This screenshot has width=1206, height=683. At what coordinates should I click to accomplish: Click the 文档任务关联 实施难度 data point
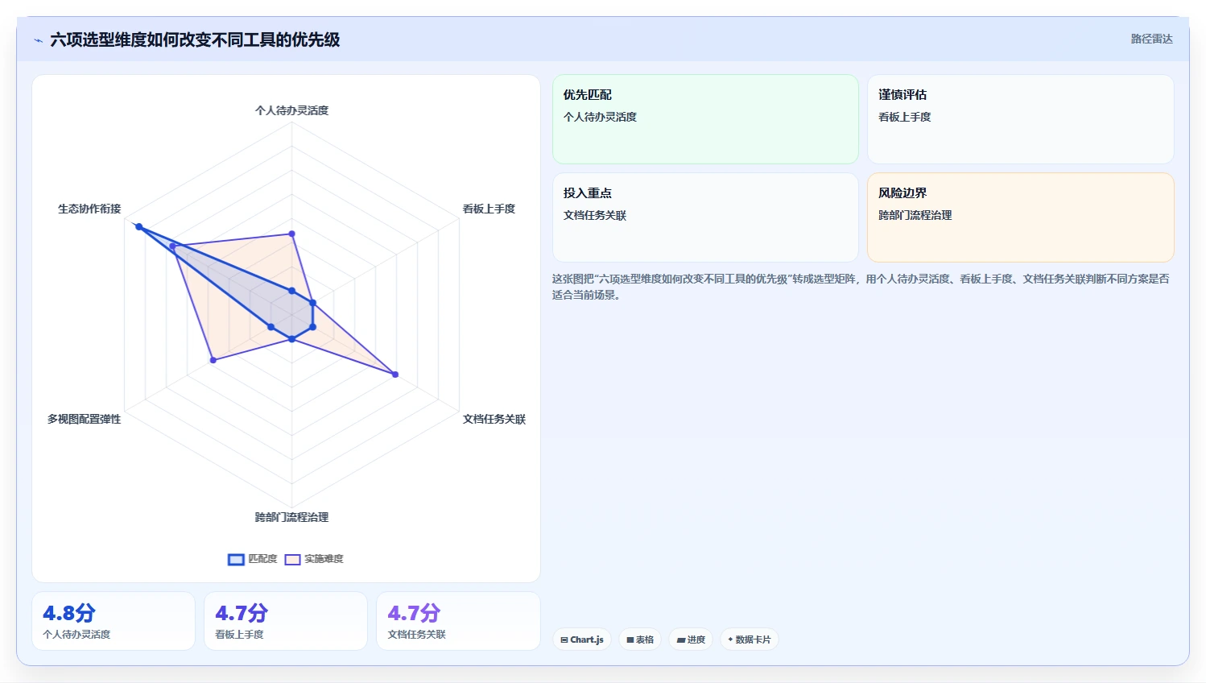395,375
